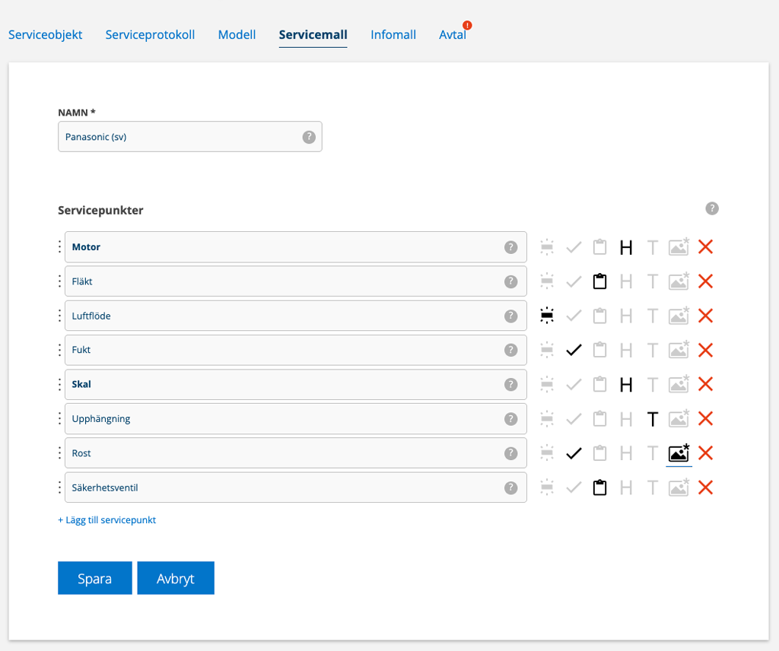Toggle heading type H for Motor

pos(626,247)
